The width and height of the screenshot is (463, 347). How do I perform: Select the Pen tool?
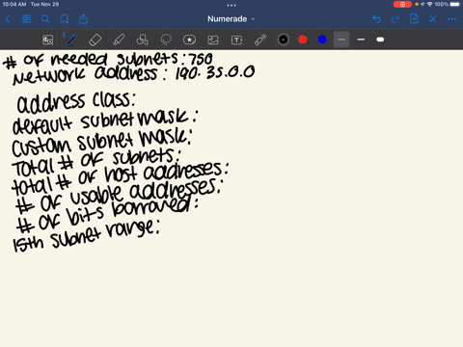[x=71, y=40]
